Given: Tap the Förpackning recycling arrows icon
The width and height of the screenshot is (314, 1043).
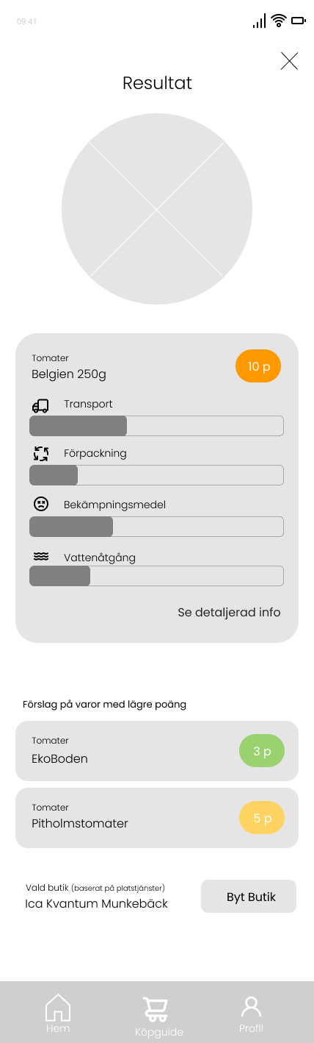Looking at the screenshot, I should [x=41, y=454].
